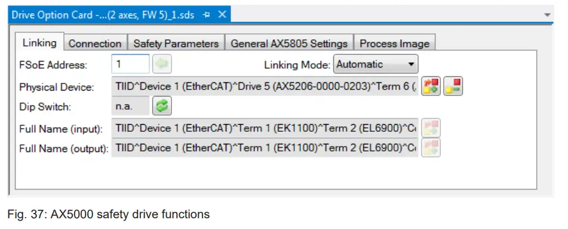Click the FSoE Address input field
Image resolution: width=568 pixels, height=229 pixels.
click(130, 64)
